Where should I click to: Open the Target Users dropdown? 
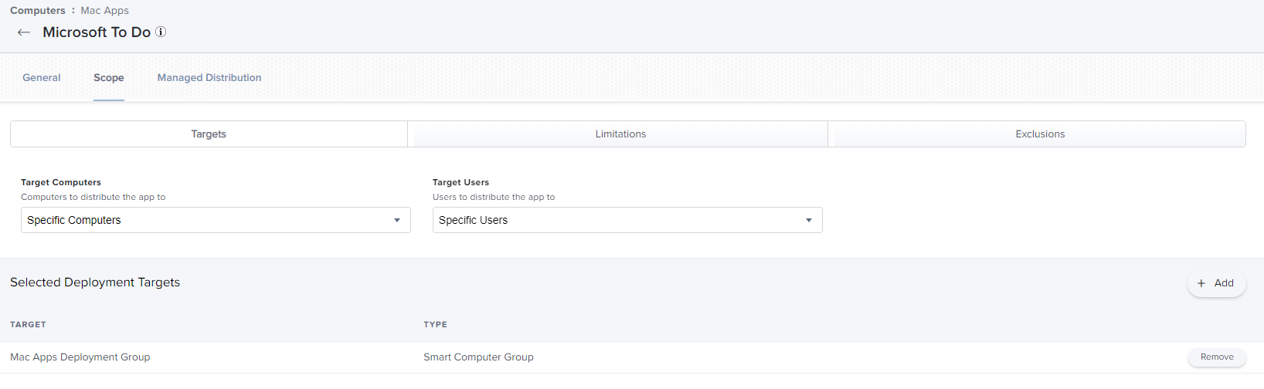pyautogui.click(x=627, y=220)
